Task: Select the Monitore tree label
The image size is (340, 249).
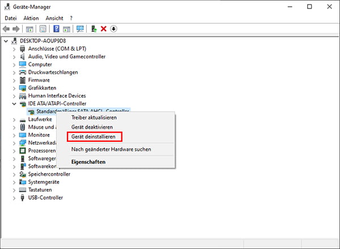Action: (39, 135)
